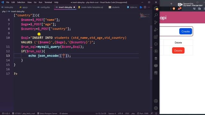Viewport: 205px width, 115px height.
Task: Click the line number 16 in the gutter
Action: (8, 69)
